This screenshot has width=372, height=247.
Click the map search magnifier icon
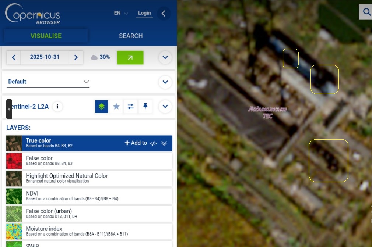click(x=366, y=12)
